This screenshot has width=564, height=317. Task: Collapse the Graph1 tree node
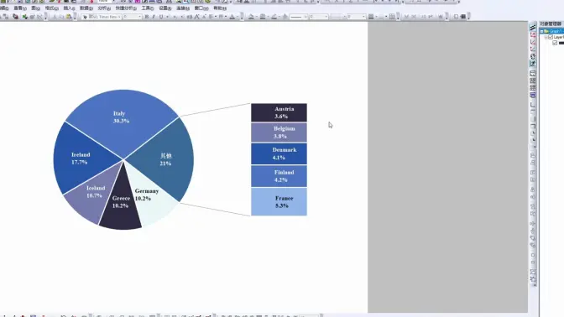pyautogui.click(x=541, y=31)
